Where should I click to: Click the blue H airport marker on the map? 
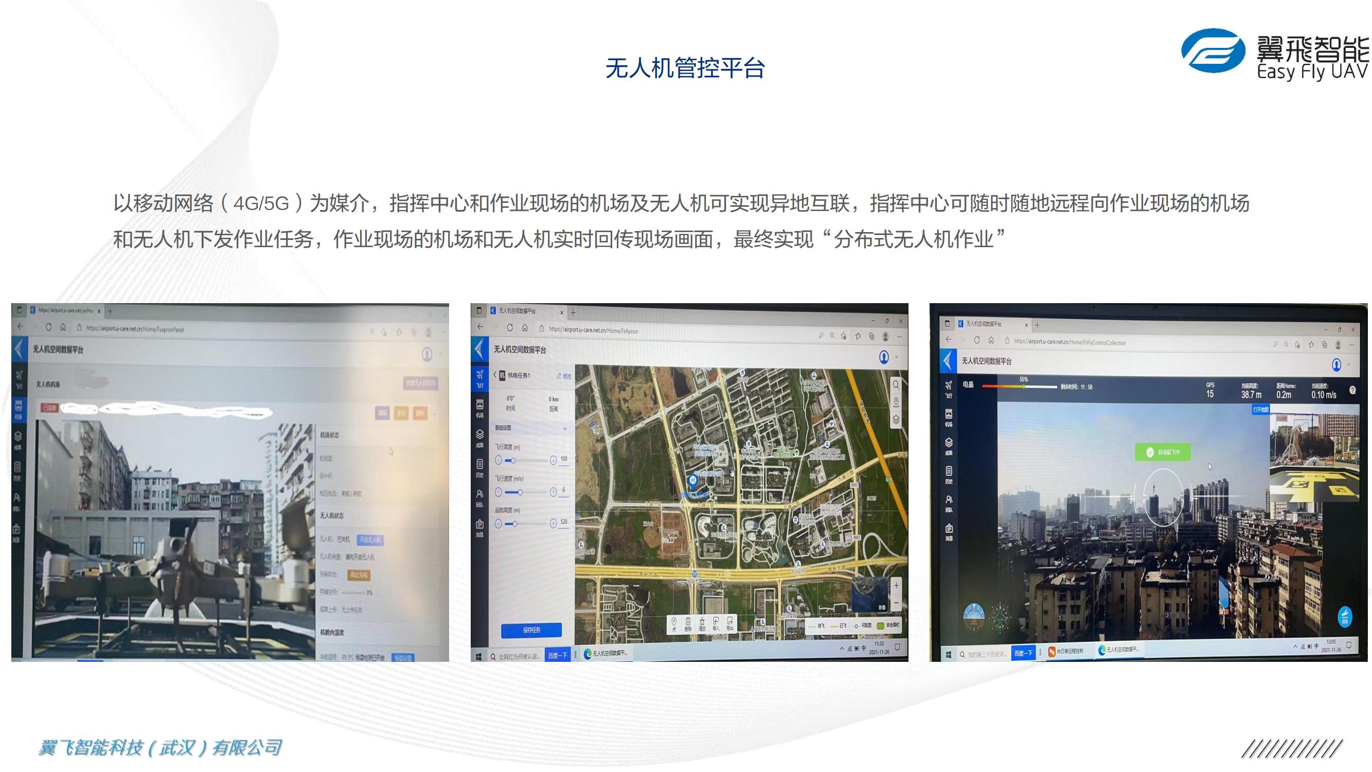tap(693, 481)
